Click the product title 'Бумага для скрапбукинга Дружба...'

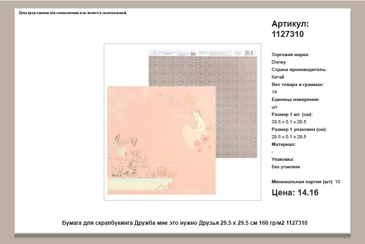coord(184,223)
